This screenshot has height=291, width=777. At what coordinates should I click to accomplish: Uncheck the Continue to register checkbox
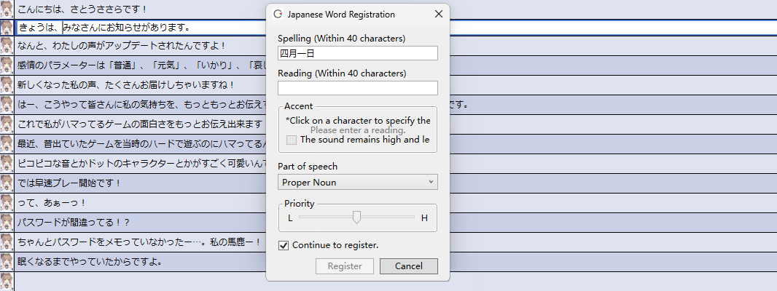pos(284,245)
